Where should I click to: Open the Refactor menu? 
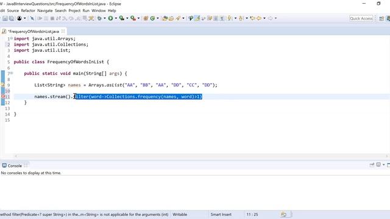(28, 11)
